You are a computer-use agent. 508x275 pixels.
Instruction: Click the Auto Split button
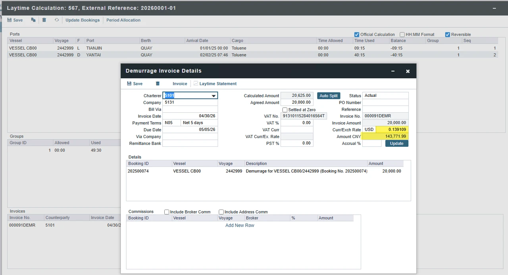(x=329, y=96)
